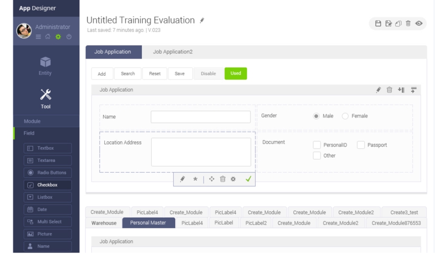Expand the Module section in the sidebar
Screen dimensions: 447x260
(46, 121)
